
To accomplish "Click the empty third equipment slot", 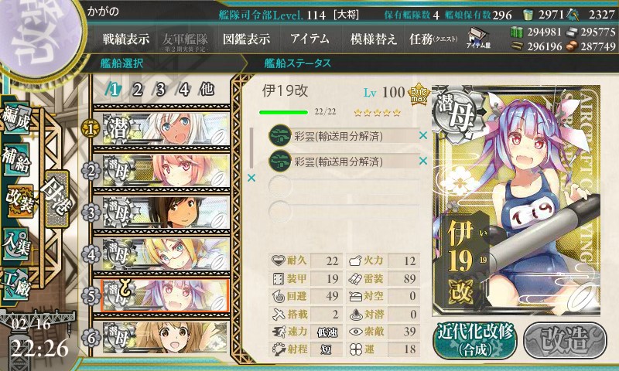I will pos(344,185).
